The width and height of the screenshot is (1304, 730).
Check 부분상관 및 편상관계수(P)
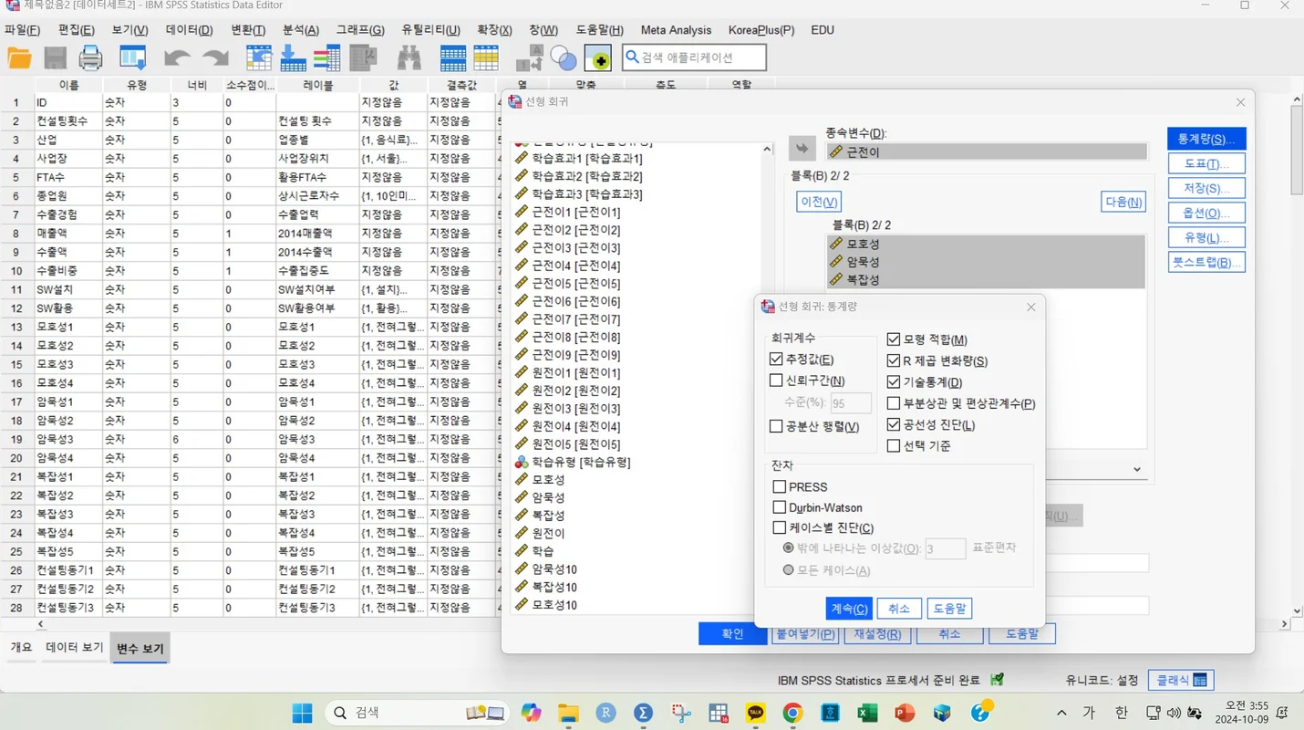[894, 403]
